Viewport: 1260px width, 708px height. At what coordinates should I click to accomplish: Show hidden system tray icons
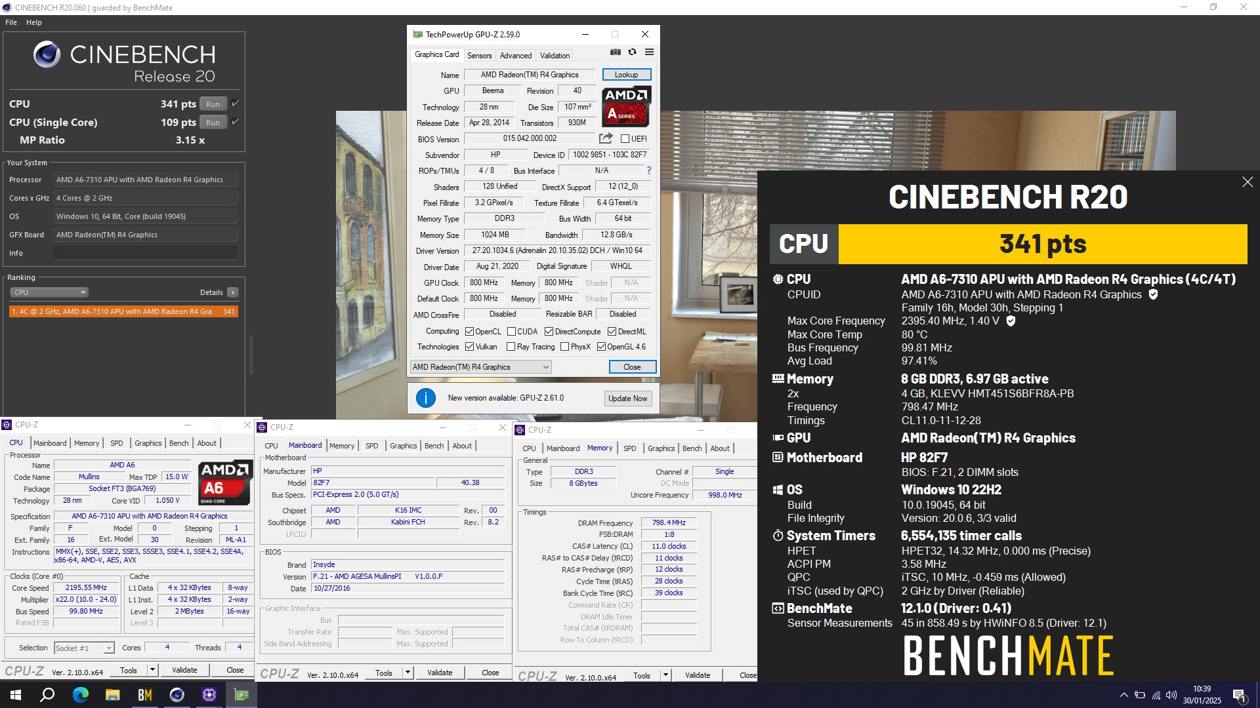click(1123, 695)
